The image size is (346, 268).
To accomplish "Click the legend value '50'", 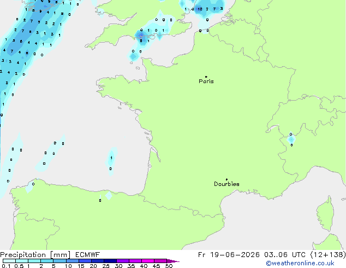I will (x=169, y=266).
